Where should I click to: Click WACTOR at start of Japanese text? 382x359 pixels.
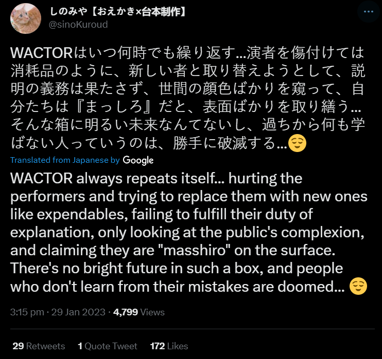pos(41,53)
